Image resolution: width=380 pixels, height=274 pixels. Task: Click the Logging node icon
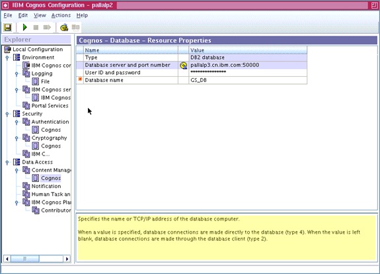[26, 73]
